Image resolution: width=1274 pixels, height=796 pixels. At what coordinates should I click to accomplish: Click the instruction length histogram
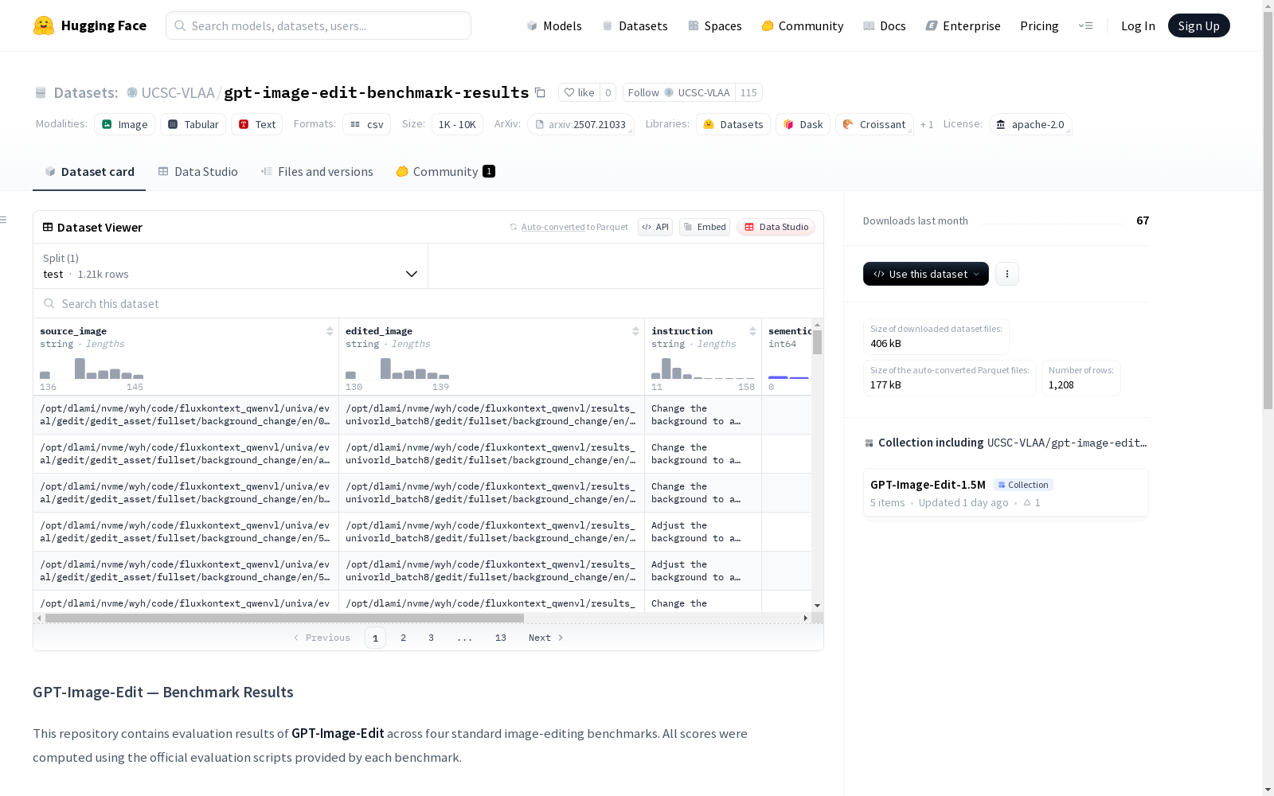[x=703, y=369]
